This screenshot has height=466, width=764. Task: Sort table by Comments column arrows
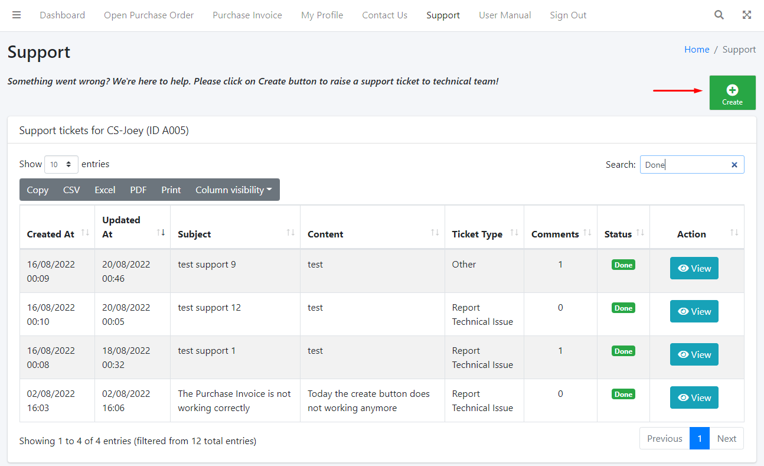587,233
